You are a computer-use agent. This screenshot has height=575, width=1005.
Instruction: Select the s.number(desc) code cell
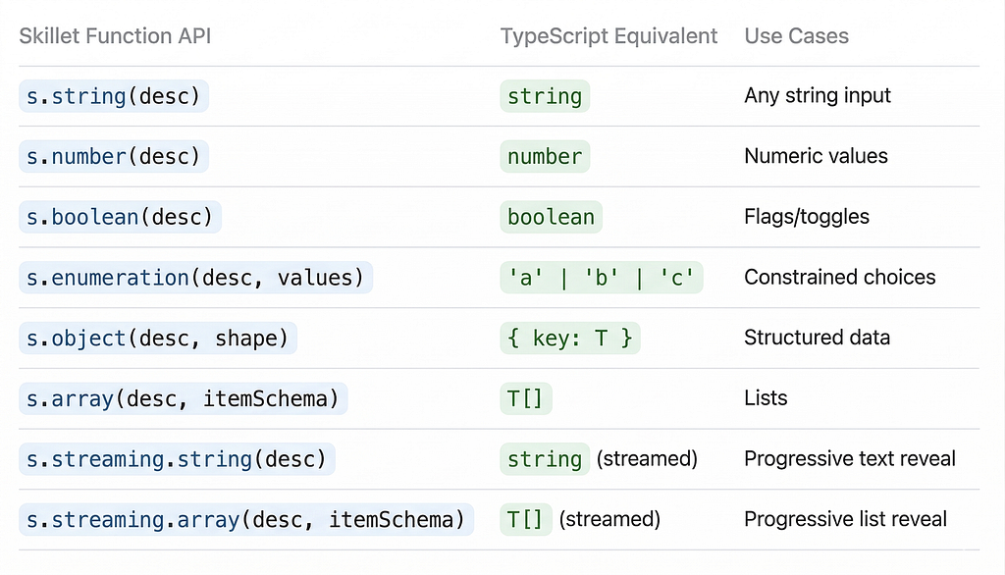pos(114,156)
